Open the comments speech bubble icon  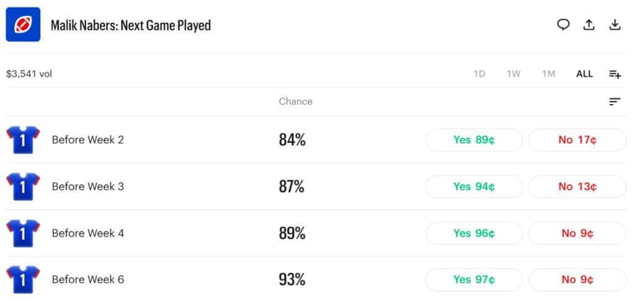pyautogui.click(x=563, y=25)
